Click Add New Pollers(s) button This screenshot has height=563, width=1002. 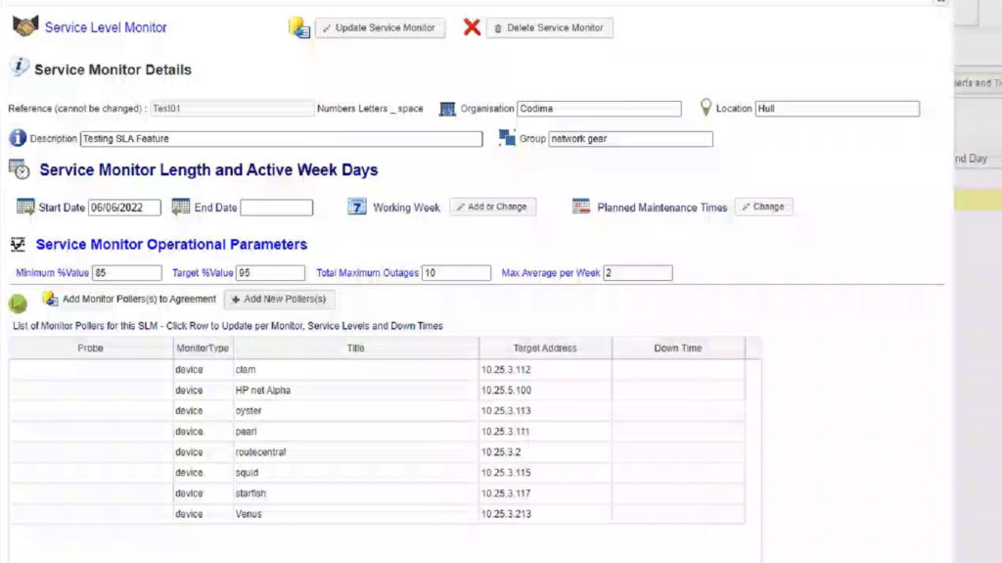pos(279,300)
